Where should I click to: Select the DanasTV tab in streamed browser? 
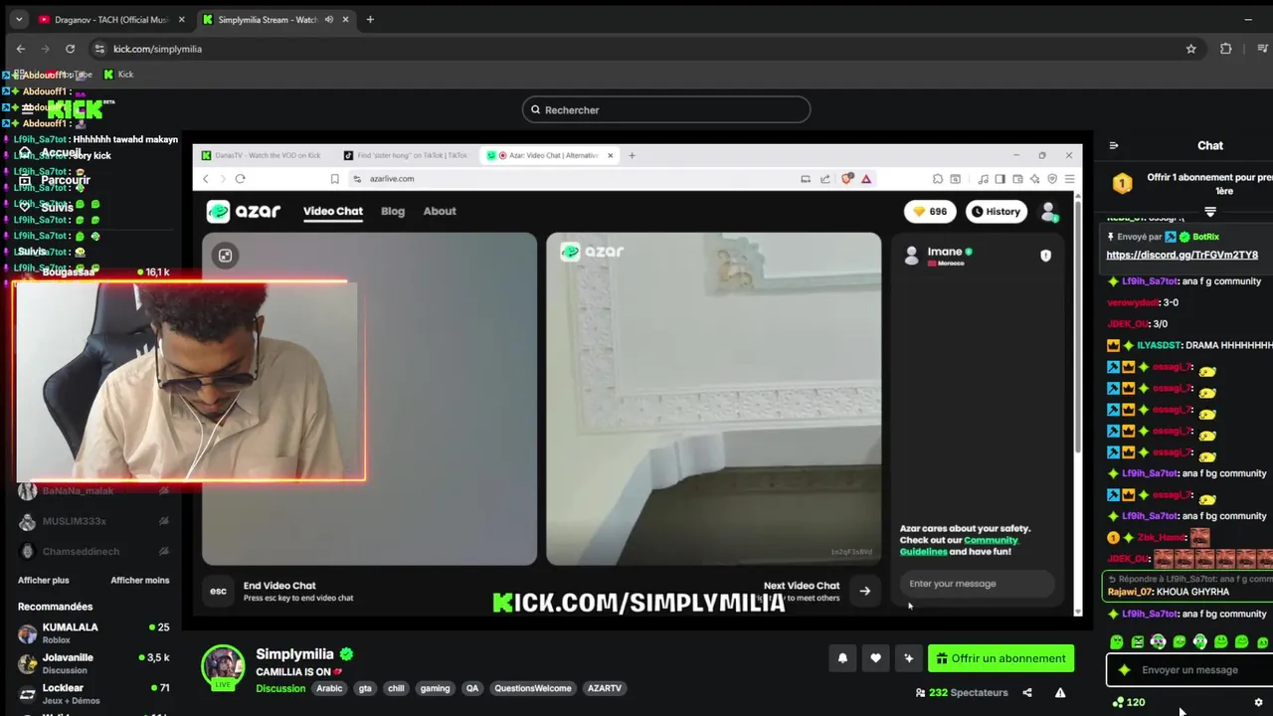click(x=262, y=155)
